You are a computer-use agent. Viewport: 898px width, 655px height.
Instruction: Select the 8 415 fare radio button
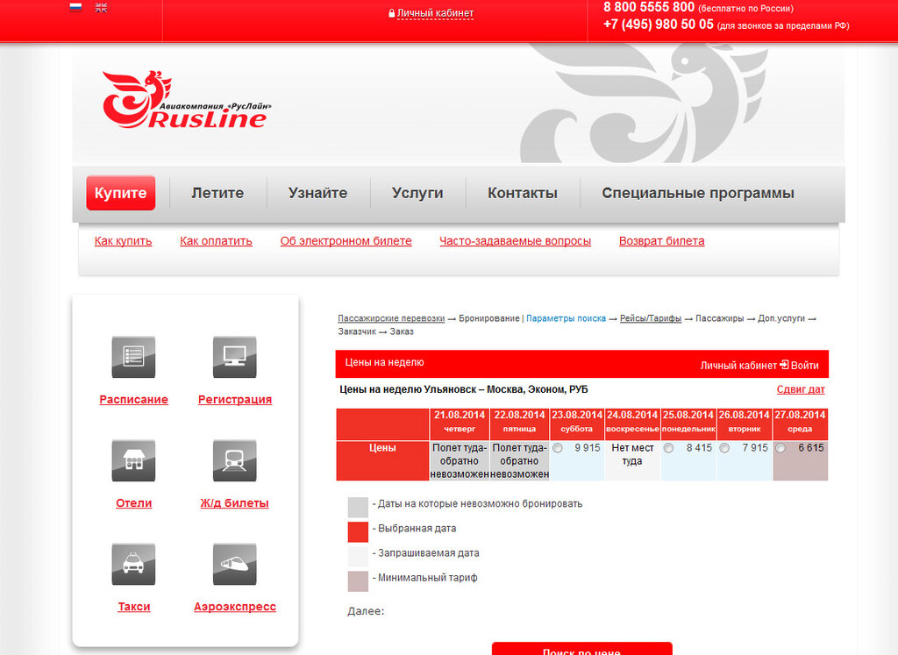pos(669,448)
